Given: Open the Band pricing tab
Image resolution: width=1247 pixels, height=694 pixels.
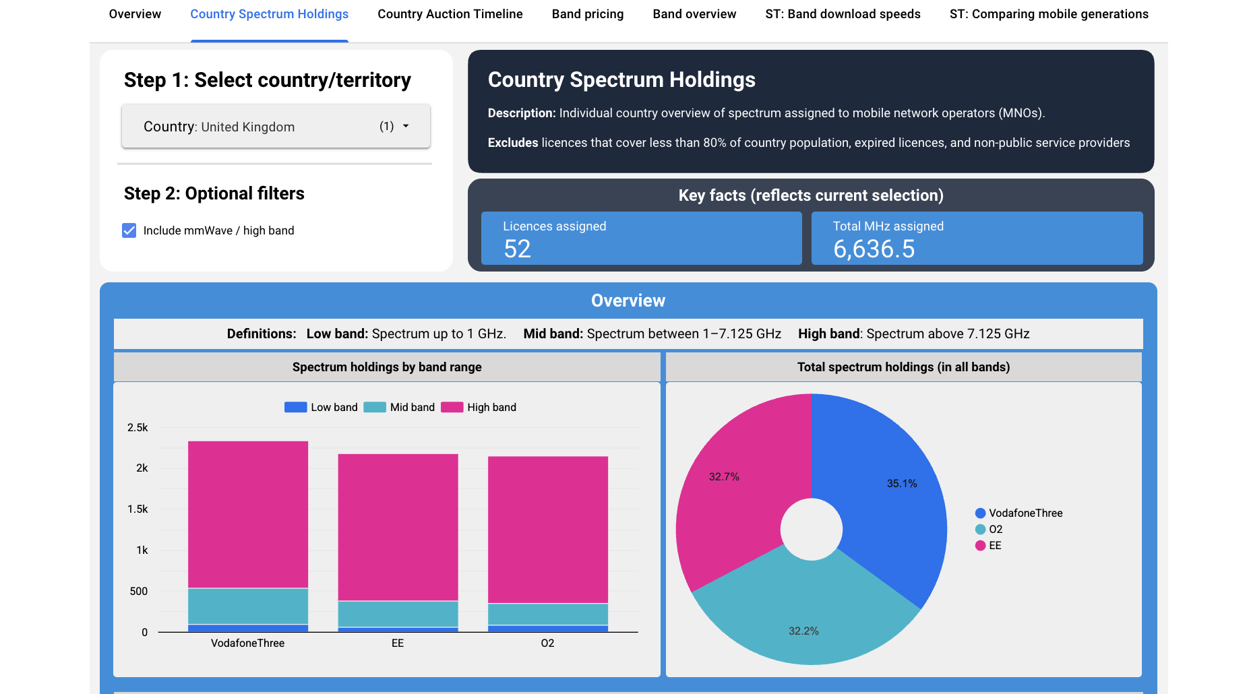Looking at the screenshot, I should click(587, 14).
